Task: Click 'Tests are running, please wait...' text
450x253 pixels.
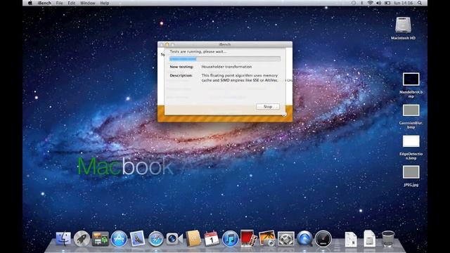Action: pos(198,51)
